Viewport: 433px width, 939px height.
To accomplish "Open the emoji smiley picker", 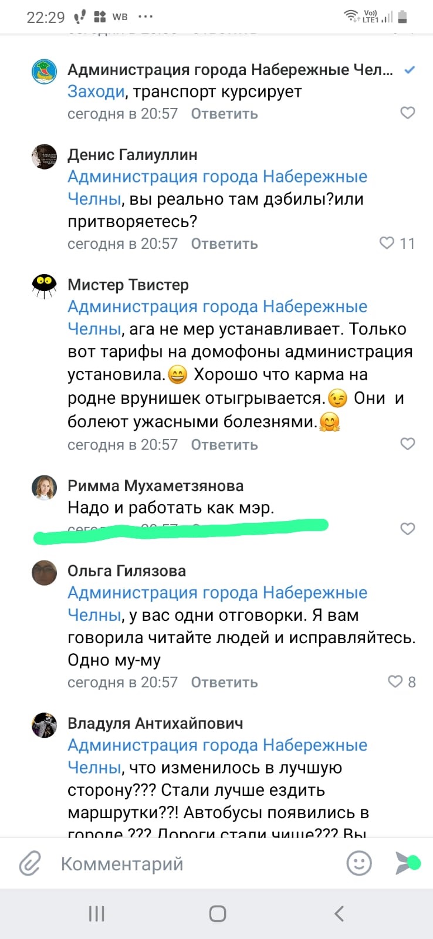I will coord(359,863).
